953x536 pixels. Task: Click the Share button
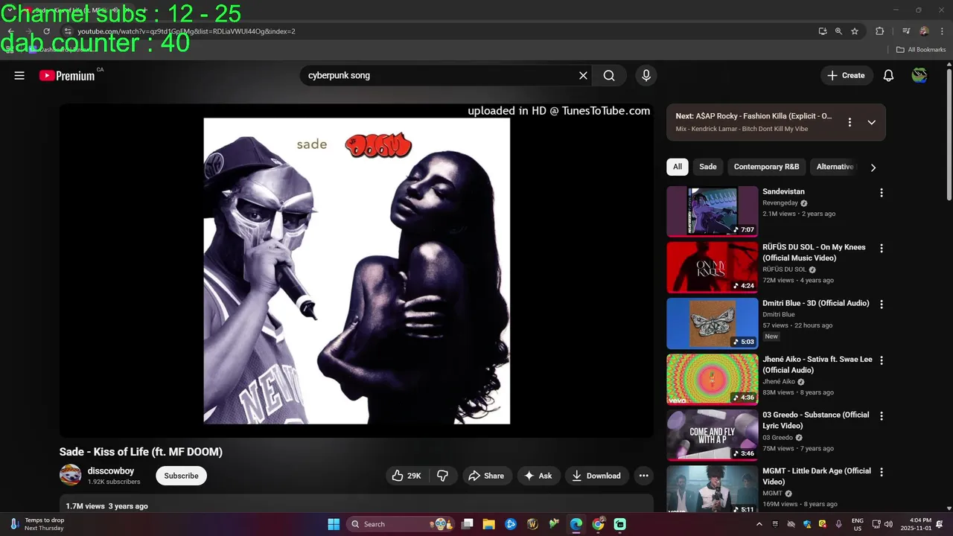[485, 476]
